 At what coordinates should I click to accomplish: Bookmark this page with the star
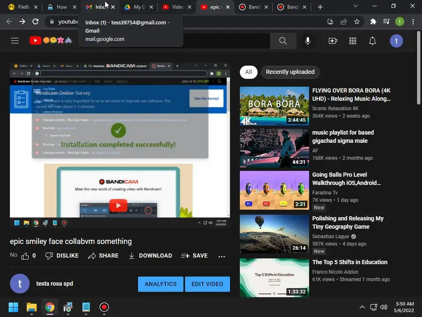357,21
